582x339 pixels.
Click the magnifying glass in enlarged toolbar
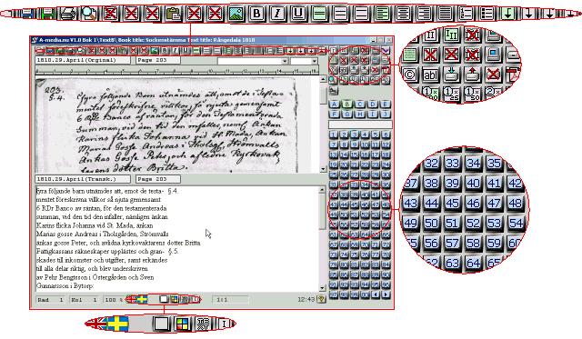pyautogui.click(x=89, y=14)
